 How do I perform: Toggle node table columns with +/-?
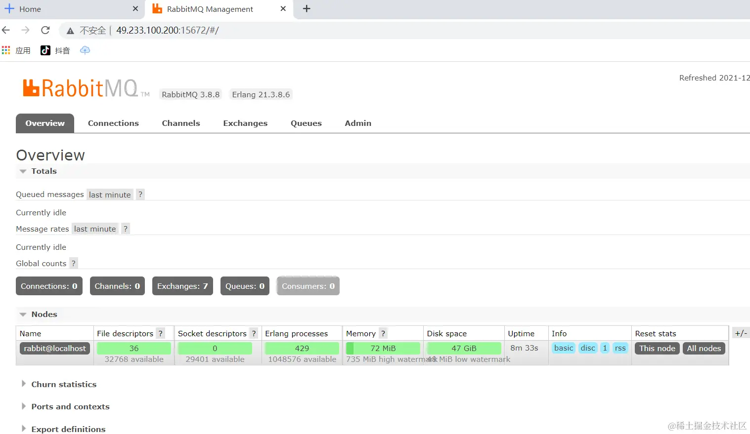click(x=741, y=333)
